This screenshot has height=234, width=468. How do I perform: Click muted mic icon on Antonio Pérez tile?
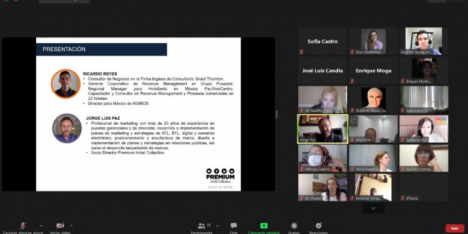coord(352,198)
